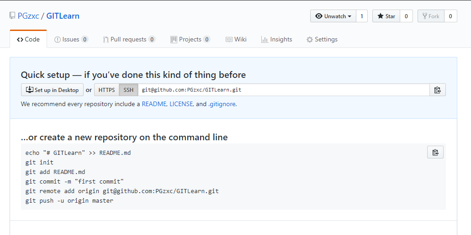Screen dimensions: 471x235
Task: Go to the Projects tab
Action: pos(191,39)
